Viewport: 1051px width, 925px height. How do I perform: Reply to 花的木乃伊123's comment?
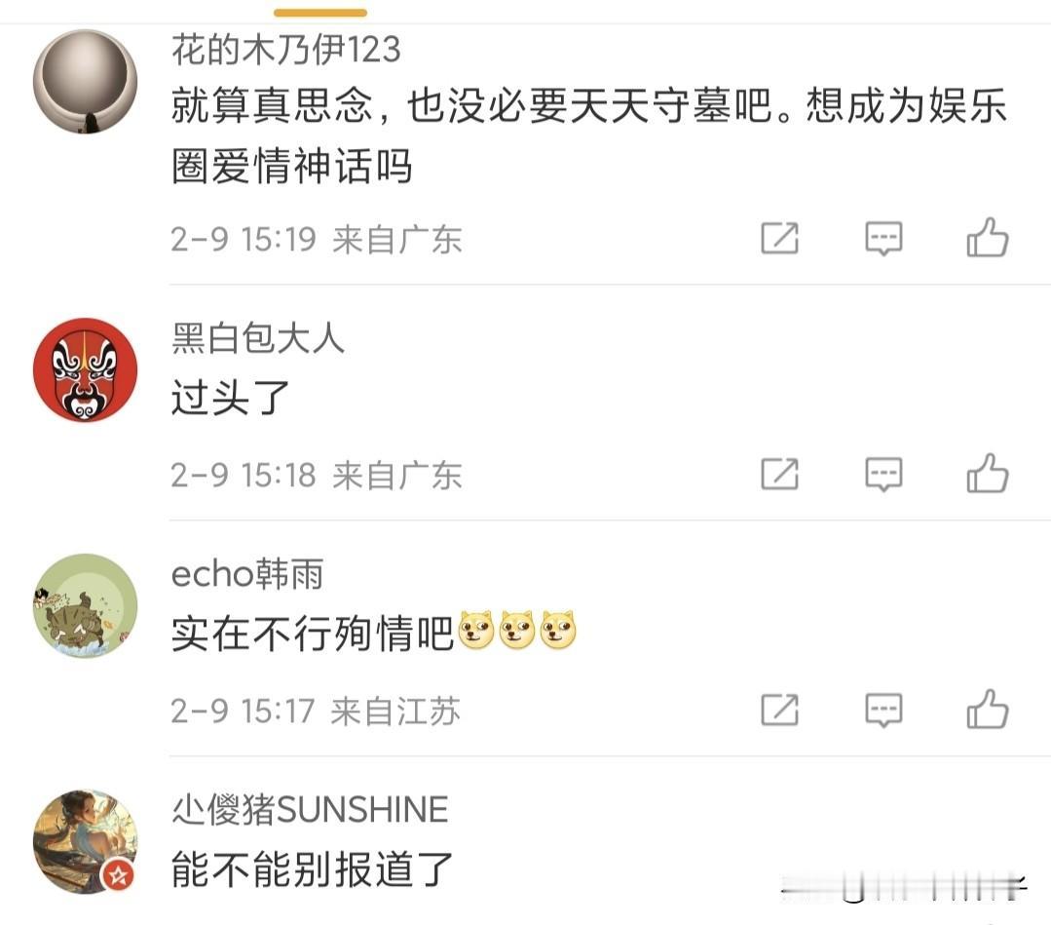coord(883,238)
